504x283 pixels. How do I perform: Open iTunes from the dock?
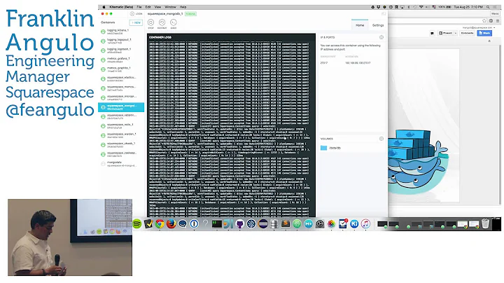pyautogui.click(x=365, y=223)
